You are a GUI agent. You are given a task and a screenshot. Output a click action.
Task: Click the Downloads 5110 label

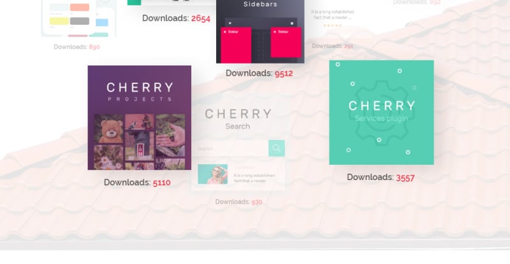pyautogui.click(x=137, y=183)
